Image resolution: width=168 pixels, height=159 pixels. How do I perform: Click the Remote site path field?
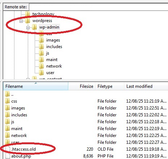click(99, 7)
